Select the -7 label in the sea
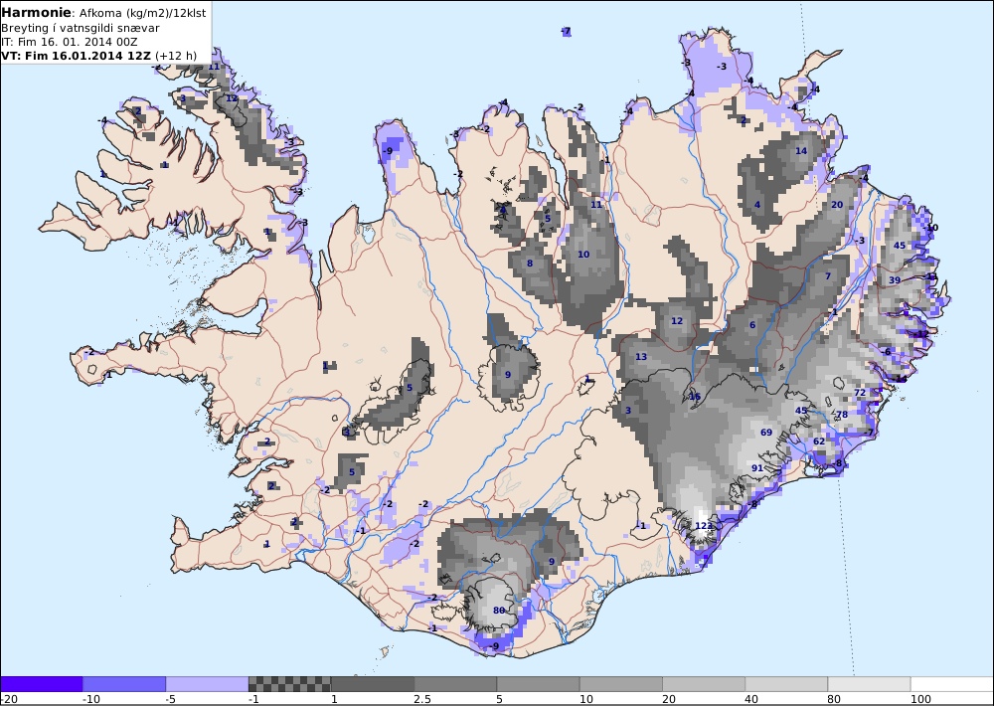The width and height of the screenshot is (994, 706). [x=567, y=31]
